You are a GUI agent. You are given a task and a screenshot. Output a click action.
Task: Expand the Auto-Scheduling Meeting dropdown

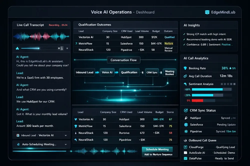66,144
